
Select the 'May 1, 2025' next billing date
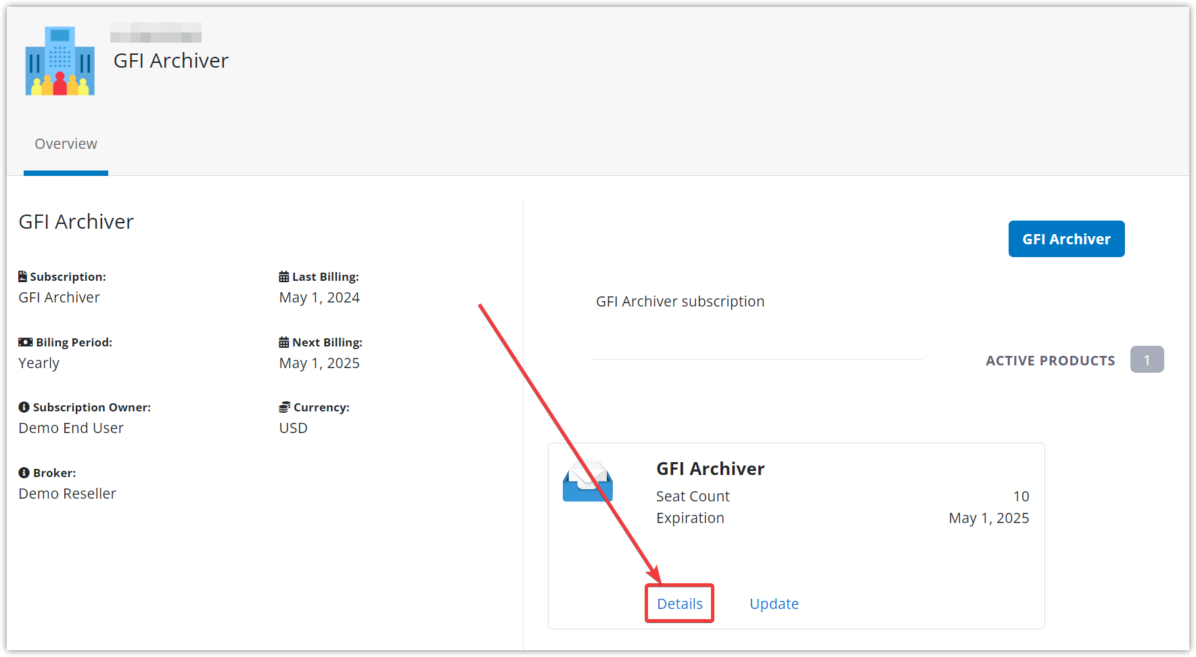(319, 363)
